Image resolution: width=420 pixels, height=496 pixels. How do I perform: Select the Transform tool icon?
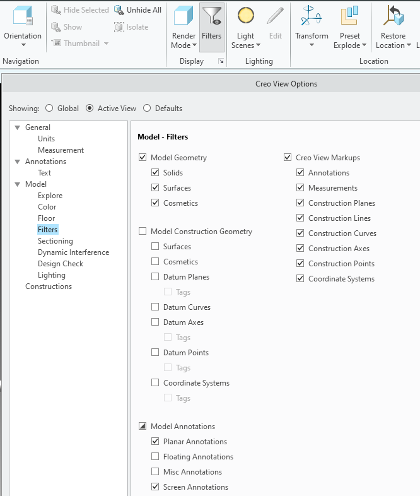312,16
